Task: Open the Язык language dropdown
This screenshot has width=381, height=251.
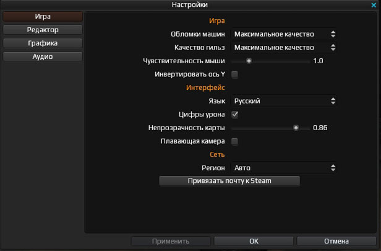Action: (x=284, y=101)
